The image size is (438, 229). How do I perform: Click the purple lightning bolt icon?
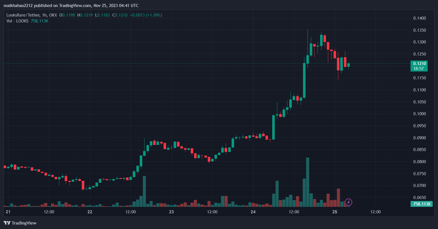pos(348,202)
